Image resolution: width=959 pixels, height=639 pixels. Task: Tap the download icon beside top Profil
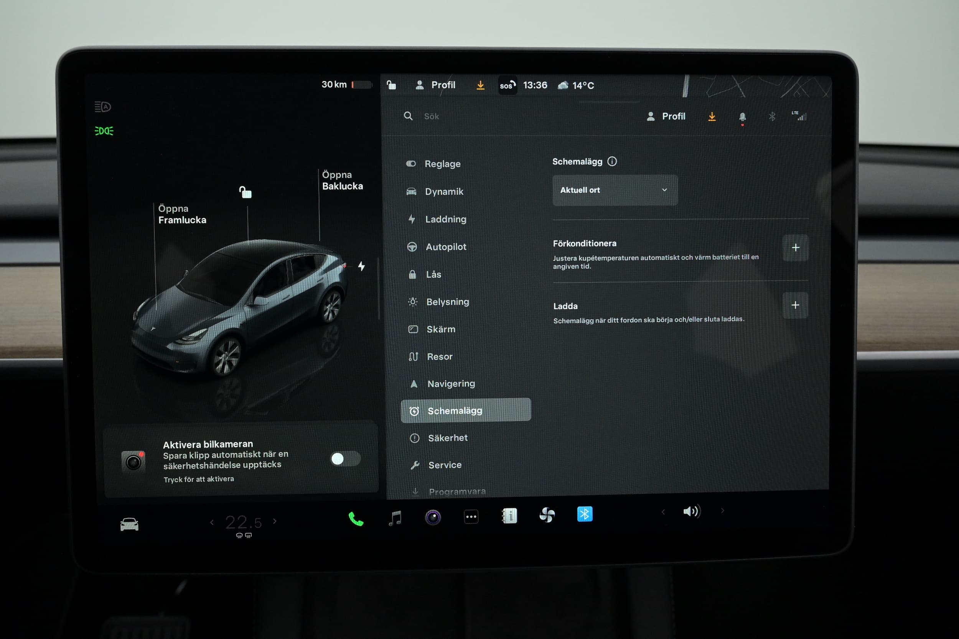[x=481, y=85]
